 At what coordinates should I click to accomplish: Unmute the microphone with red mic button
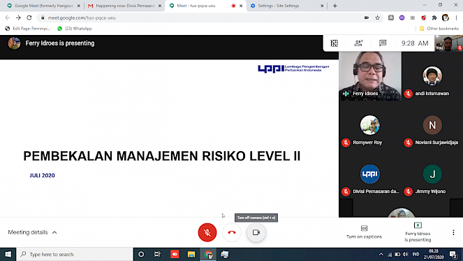(x=207, y=232)
